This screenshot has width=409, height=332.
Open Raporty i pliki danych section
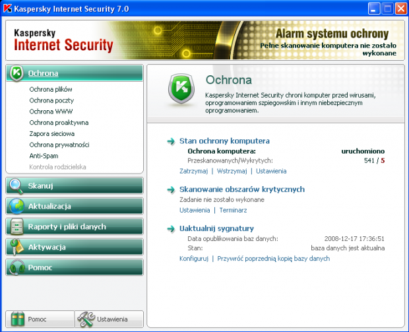[75, 226]
